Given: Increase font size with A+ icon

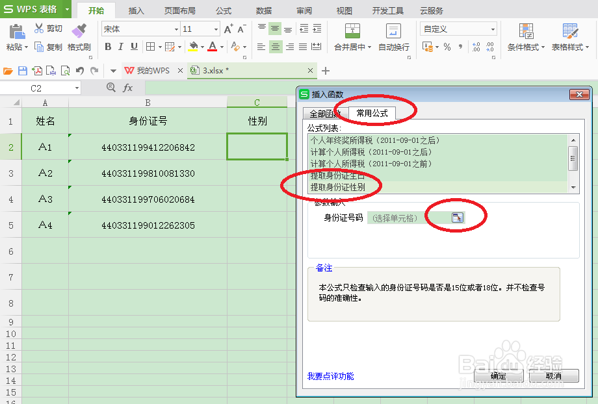Looking at the screenshot, I should pos(228,29).
